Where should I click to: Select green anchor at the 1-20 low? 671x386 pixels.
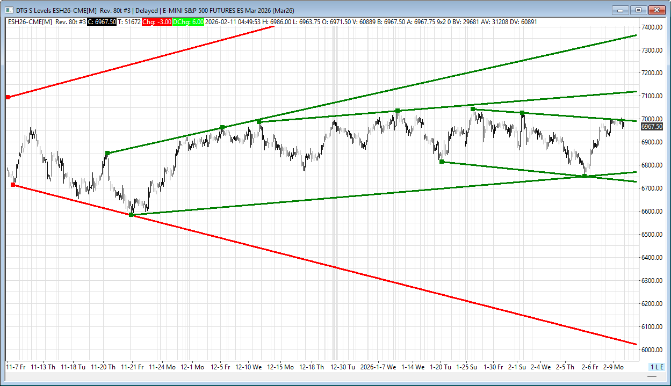click(x=442, y=162)
